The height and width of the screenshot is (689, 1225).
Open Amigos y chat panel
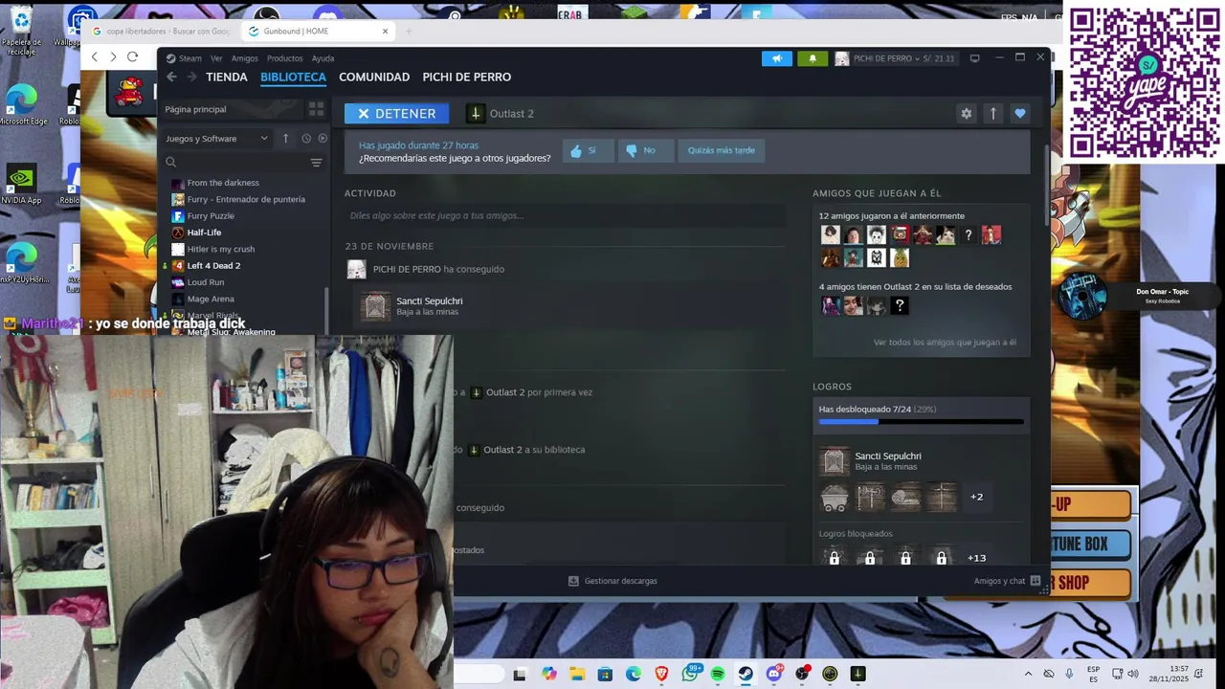[1007, 581]
